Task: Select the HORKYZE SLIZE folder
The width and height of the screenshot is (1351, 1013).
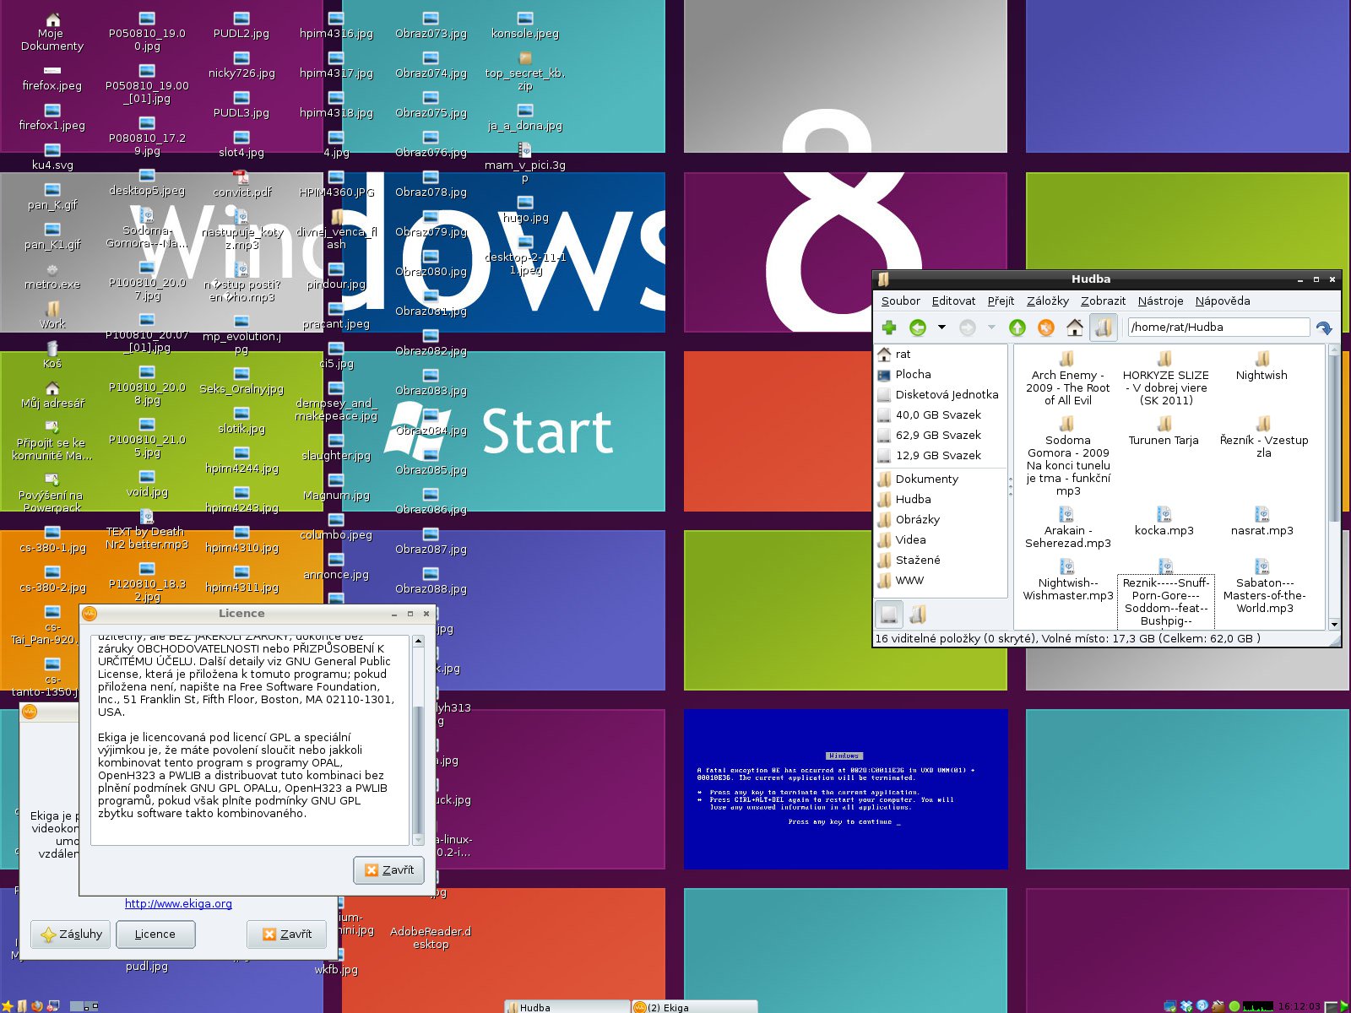Action: (x=1165, y=378)
